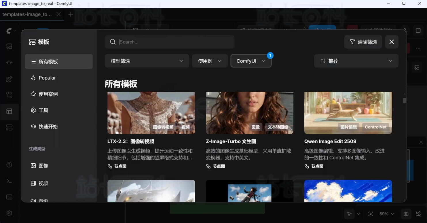Viewport: 427px width, 223px height.
Task: Open the node library icon in ComfyUI sidebar
Action: coord(9,63)
